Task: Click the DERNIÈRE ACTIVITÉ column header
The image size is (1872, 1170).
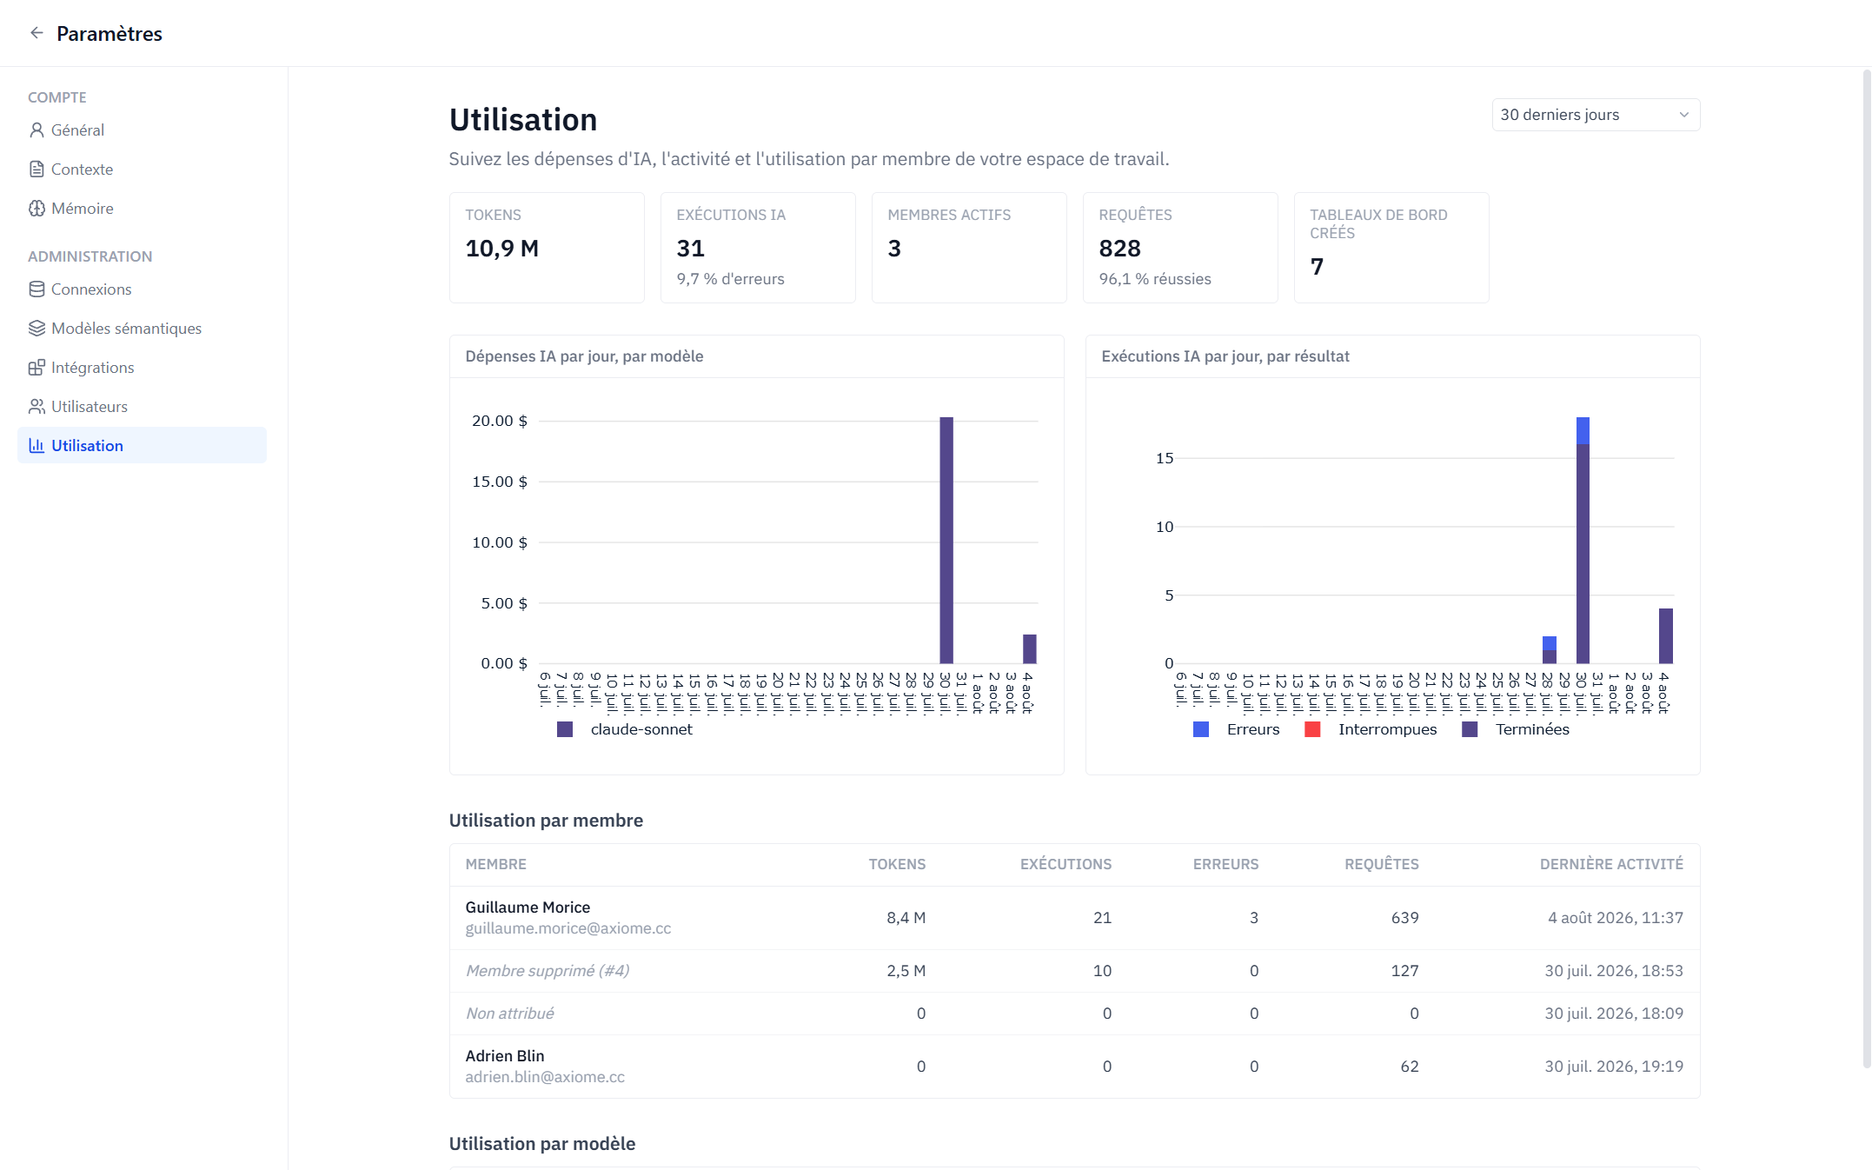Action: 1611,864
